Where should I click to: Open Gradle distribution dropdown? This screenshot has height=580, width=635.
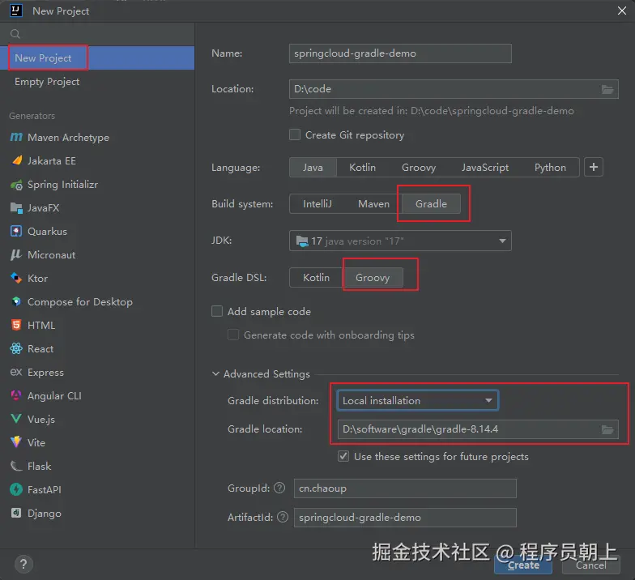[418, 400]
